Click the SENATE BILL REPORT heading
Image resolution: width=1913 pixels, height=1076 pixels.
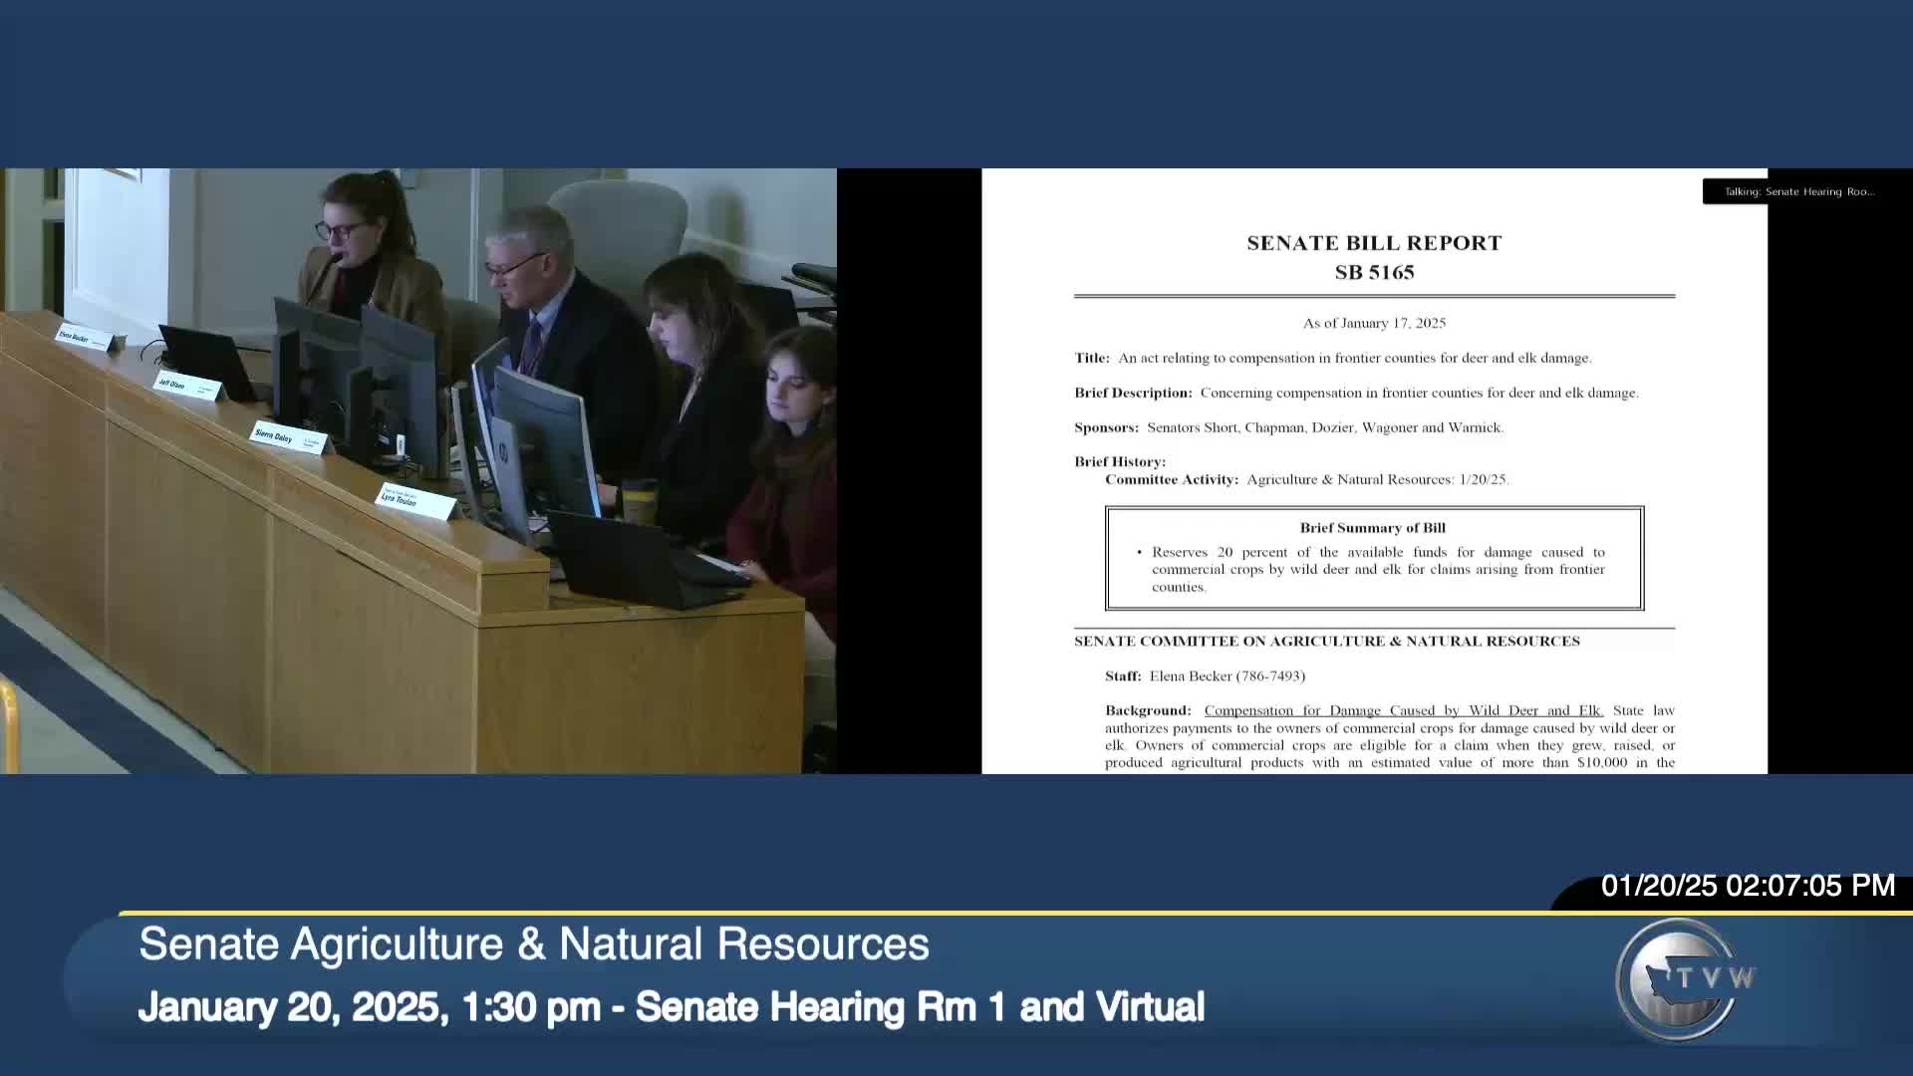(x=1374, y=243)
